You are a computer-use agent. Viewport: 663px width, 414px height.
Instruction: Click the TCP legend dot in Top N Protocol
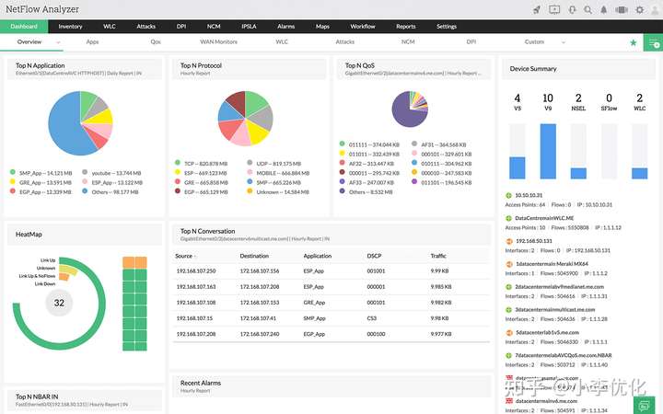click(178, 163)
